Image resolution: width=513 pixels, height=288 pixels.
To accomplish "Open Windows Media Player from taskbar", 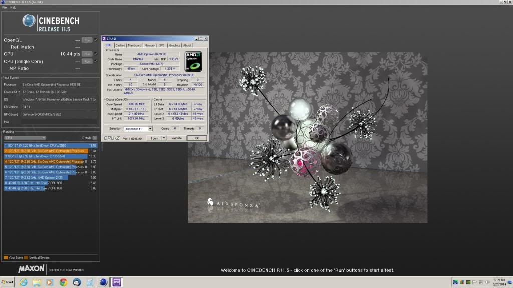I will coord(49,282).
